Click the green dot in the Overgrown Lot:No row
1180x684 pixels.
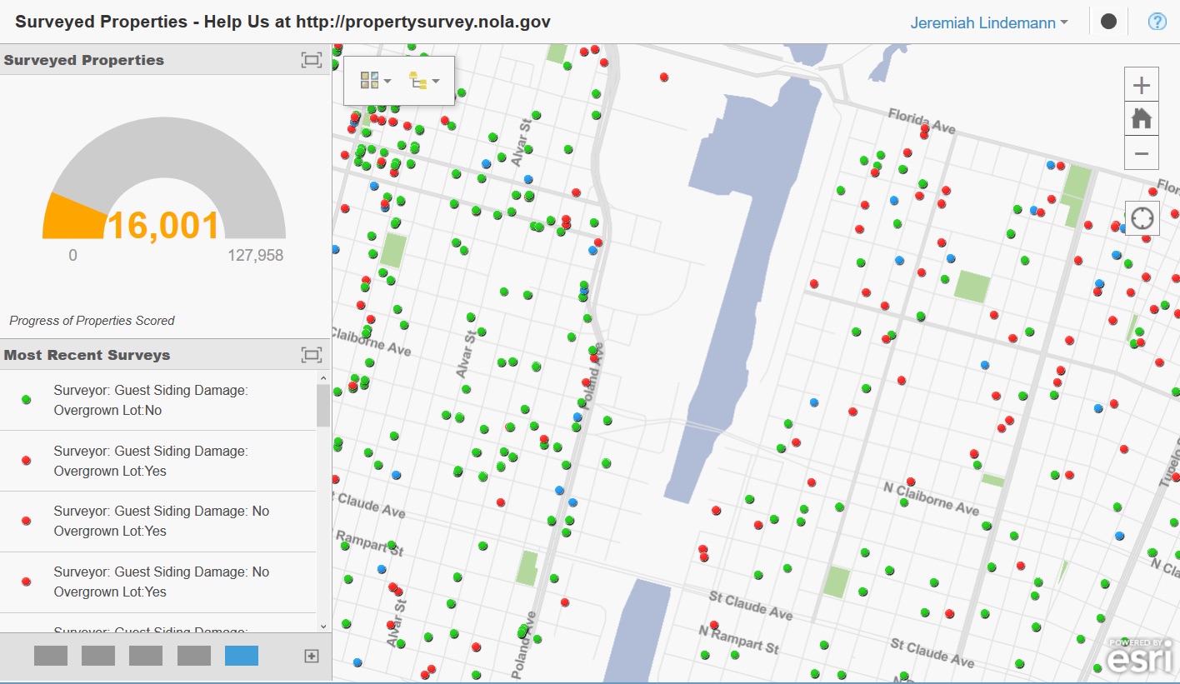[27, 400]
